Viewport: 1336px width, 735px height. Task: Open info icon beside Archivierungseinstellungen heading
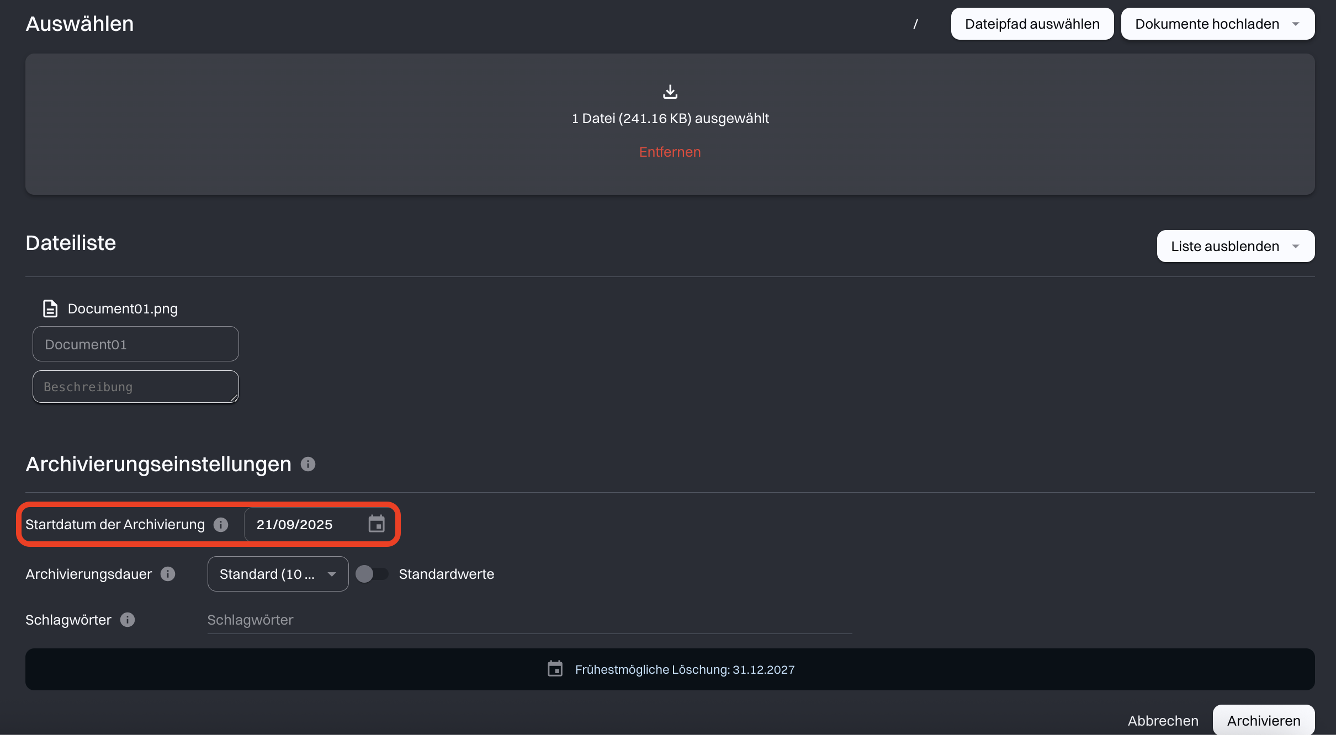click(308, 464)
